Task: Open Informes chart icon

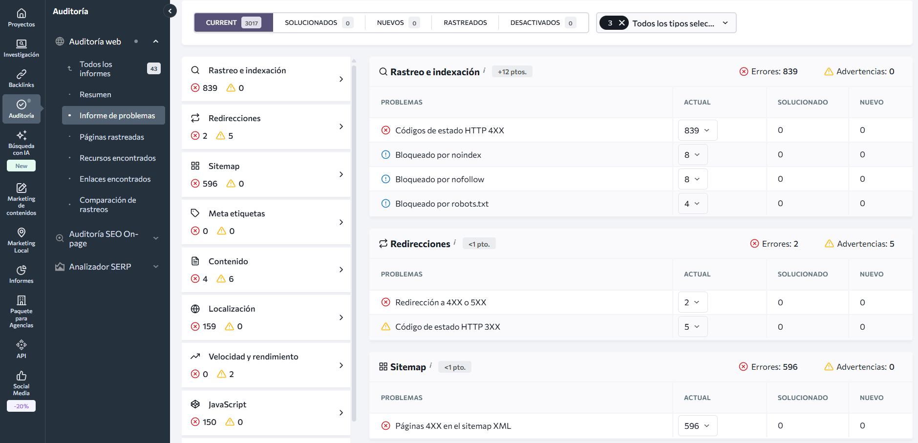Action: (x=21, y=270)
